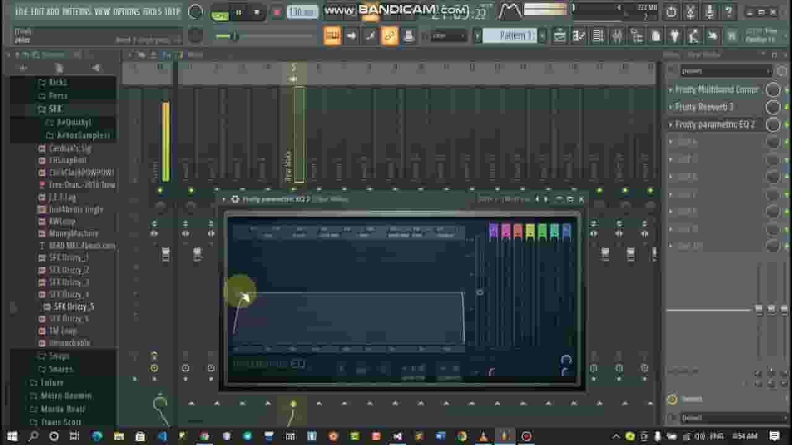Expand the Snaps folder
This screenshot has width=792, height=445.
(x=59, y=356)
